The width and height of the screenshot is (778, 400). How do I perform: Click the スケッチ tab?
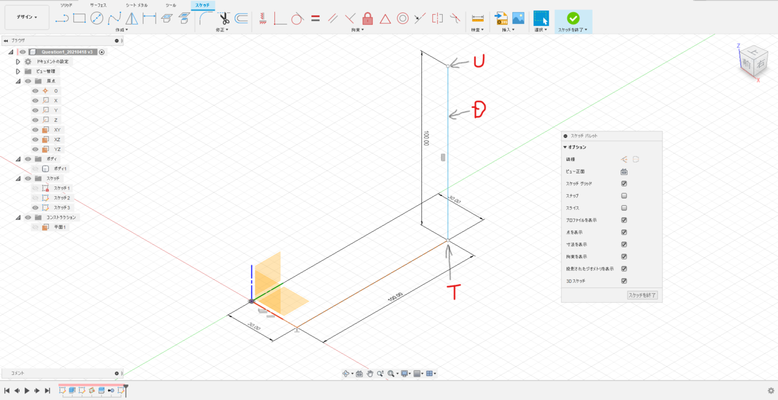point(202,5)
